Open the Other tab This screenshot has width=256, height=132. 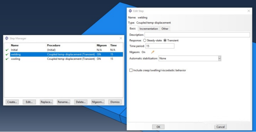165,29
